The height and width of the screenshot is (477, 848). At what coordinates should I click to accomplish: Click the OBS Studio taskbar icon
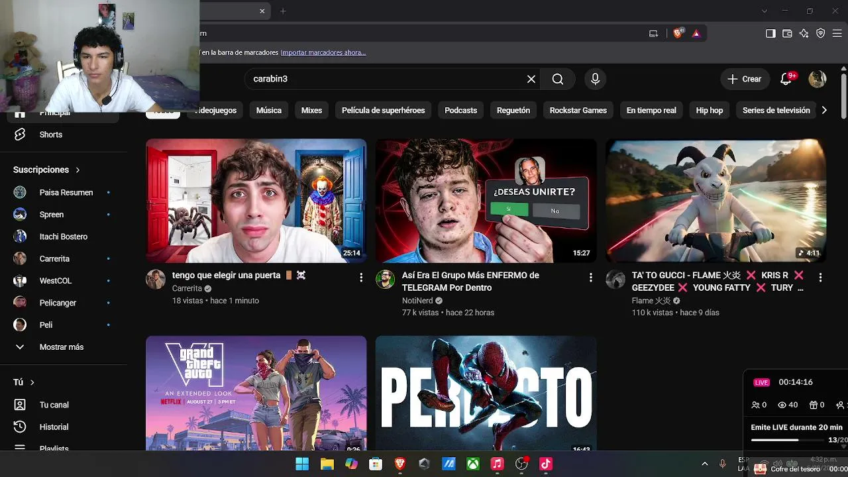point(521,464)
